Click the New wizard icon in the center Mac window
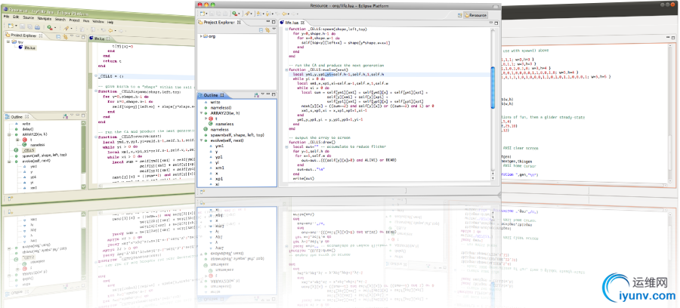This screenshot has width=680, height=308. [202, 14]
